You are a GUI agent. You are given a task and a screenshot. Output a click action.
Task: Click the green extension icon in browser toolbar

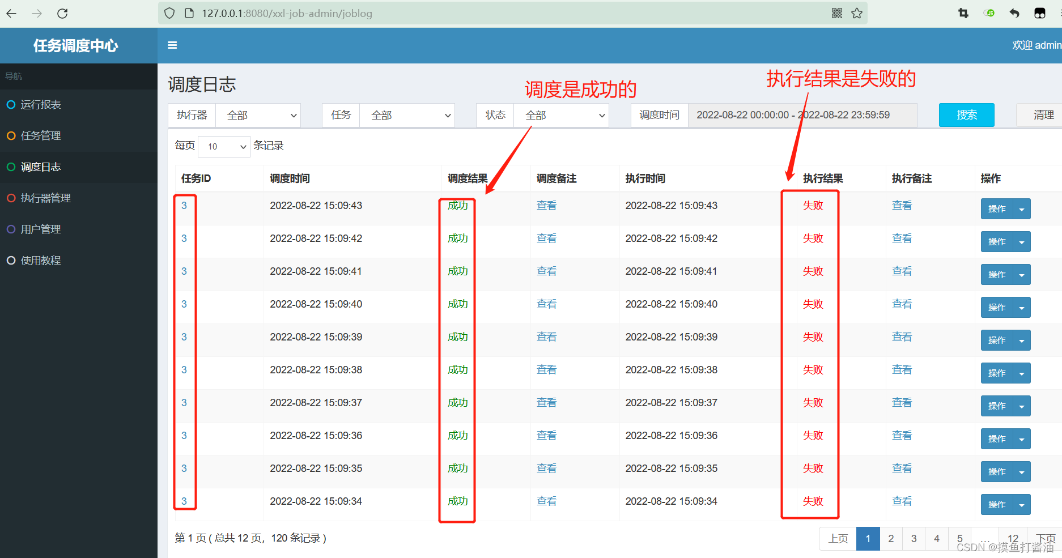pos(989,13)
